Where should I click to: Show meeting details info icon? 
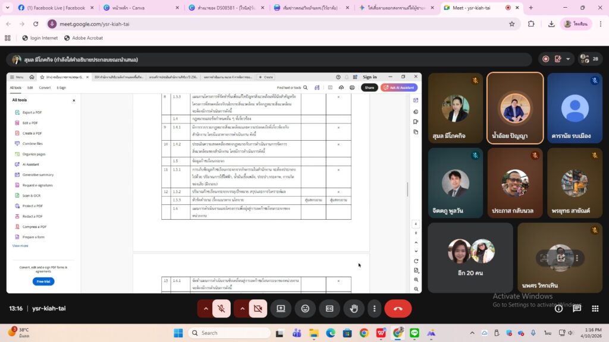tap(558, 309)
